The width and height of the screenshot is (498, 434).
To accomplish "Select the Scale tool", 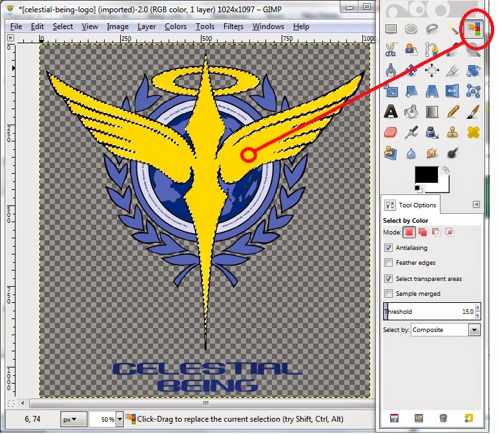I will pos(391,91).
